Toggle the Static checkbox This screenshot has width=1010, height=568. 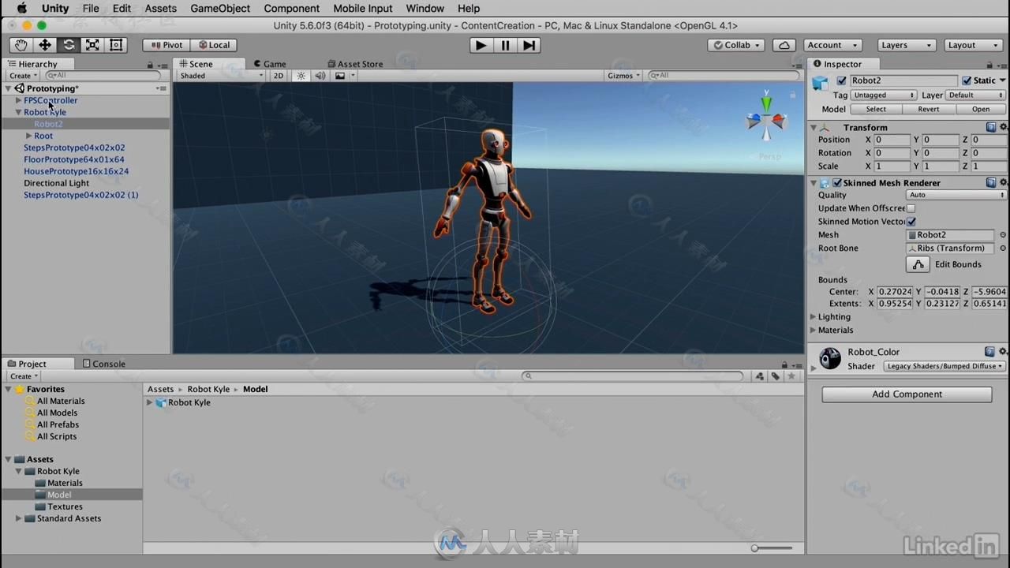[967, 80]
